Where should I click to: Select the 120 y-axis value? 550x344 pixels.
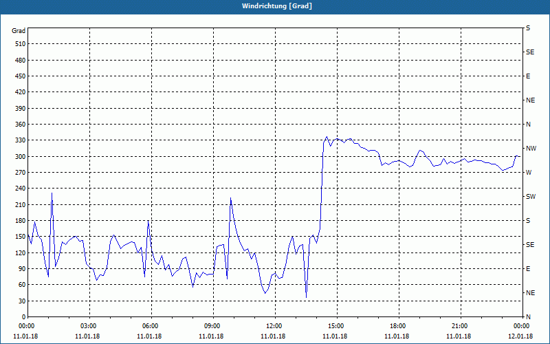[21, 252]
